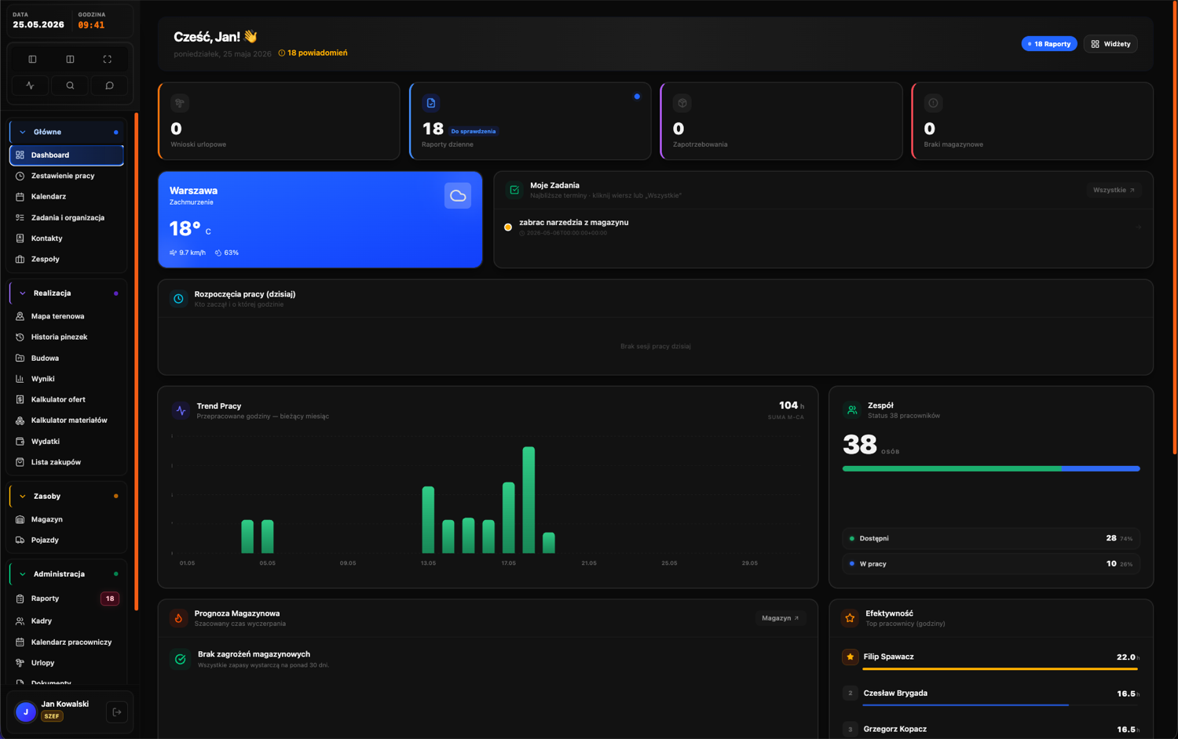Open Kalkulator materiałów
Image resolution: width=1178 pixels, height=739 pixels.
click(x=67, y=420)
